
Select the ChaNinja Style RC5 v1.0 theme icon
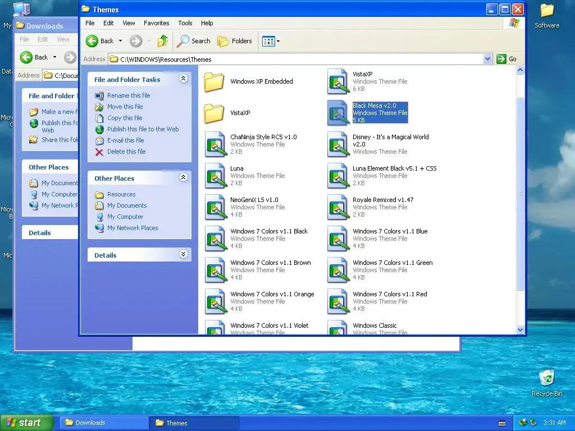click(215, 144)
